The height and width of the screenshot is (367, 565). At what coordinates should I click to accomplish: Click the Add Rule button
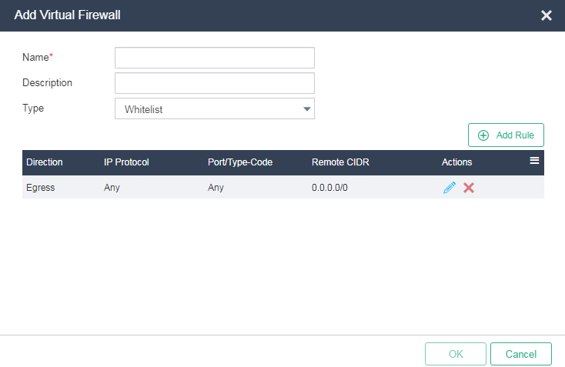tap(506, 135)
